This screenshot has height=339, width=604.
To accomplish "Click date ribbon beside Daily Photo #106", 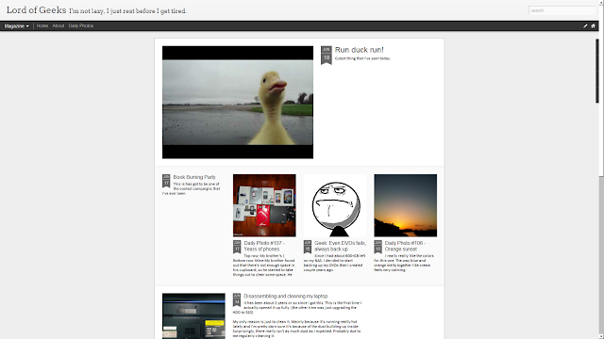I will point(377,247).
